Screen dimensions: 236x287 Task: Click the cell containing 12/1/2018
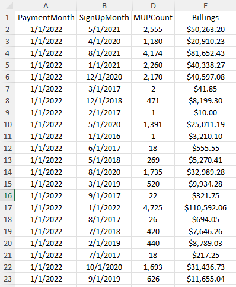(104, 100)
